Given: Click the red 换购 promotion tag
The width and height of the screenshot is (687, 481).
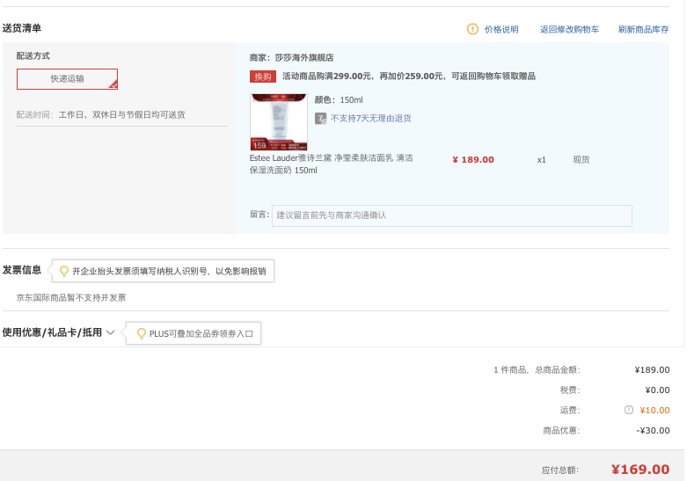Looking at the screenshot, I should pyautogui.click(x=262, y=77).
